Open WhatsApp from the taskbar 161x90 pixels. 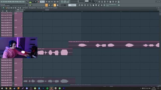point(60,88)
